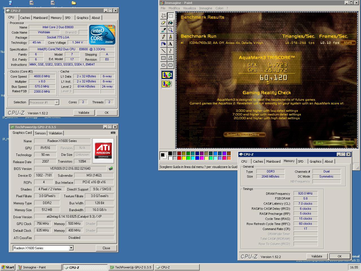The height and width of the screenshot is (271, 361).
Task: Open the Visualizza menu in Paint
Action: pyautogui.click(x=189, y=8)
